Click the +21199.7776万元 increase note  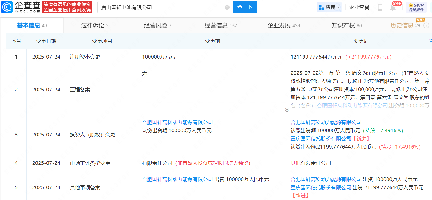coord(368,57)
